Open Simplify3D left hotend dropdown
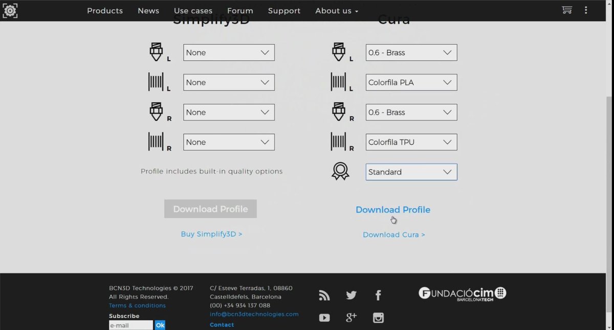This screenshot has height=330, width=614. point(229,53)
